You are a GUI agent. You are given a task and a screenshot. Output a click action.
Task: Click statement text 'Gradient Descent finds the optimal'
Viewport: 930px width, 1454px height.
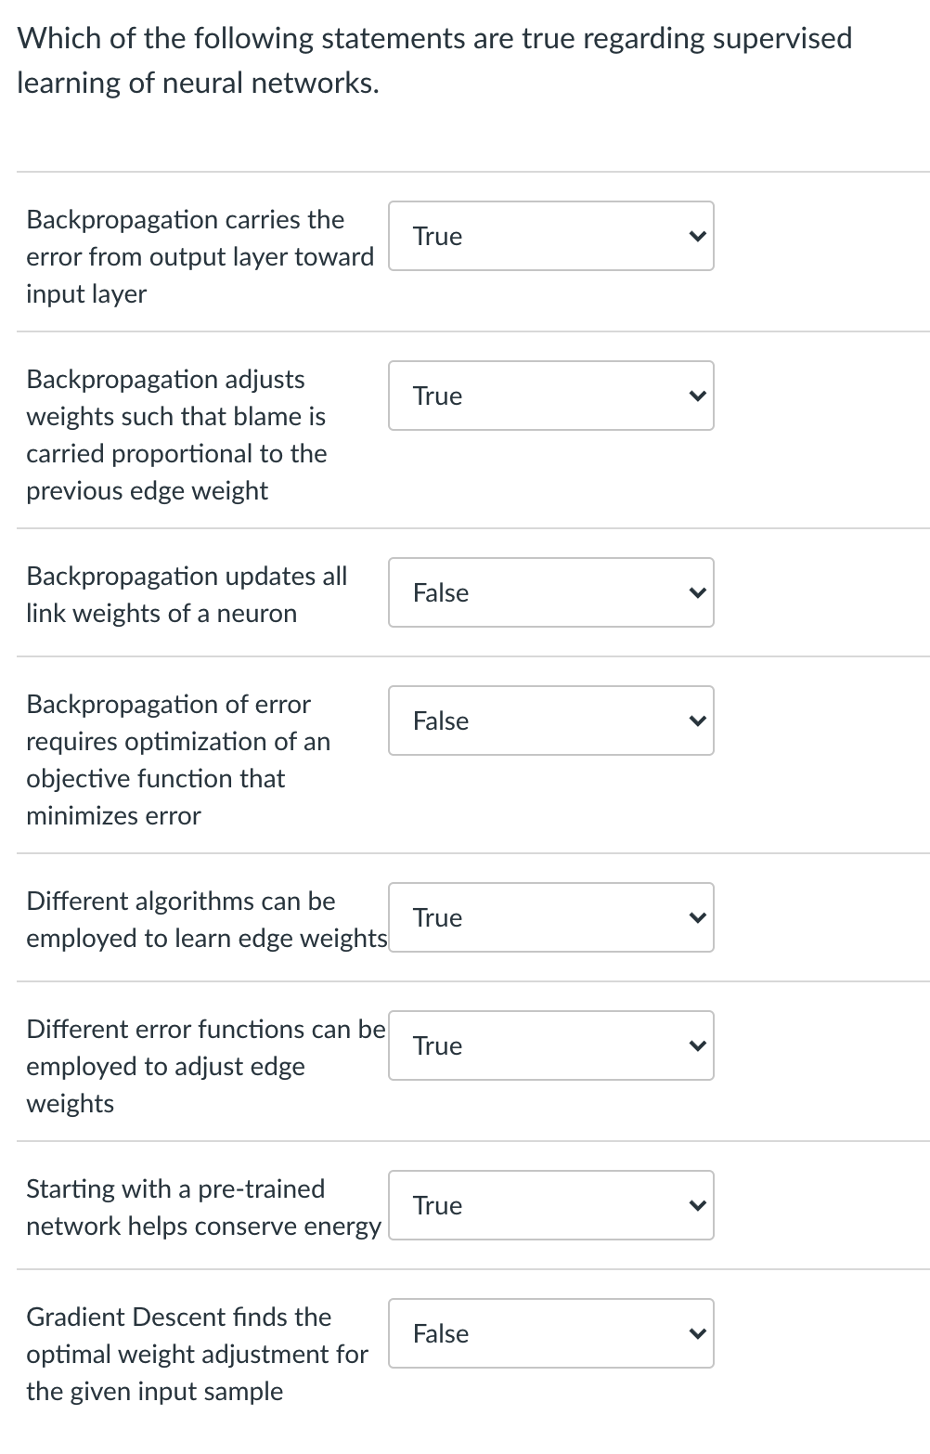196,1354
